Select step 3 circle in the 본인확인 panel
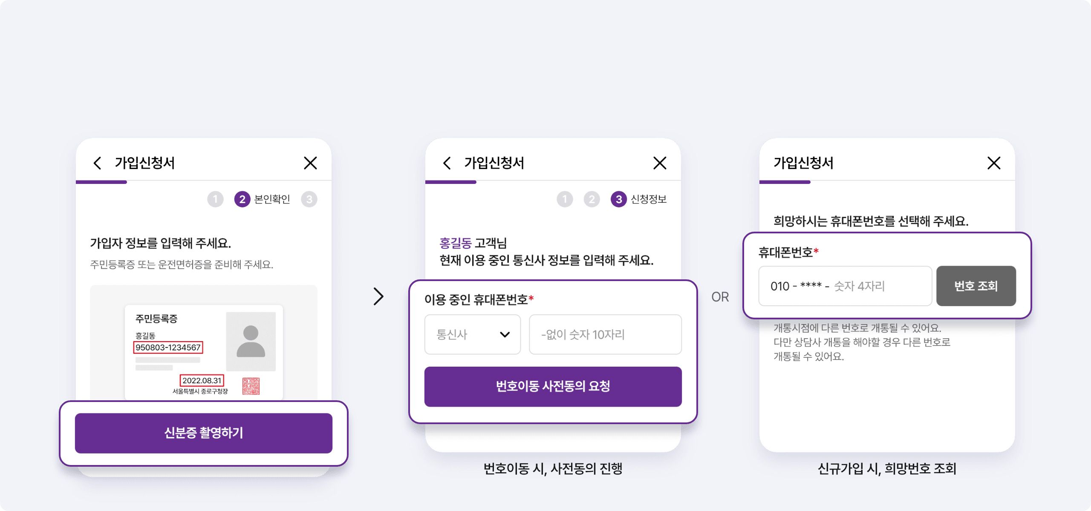The image size is (1091, 511). [309, 199]
